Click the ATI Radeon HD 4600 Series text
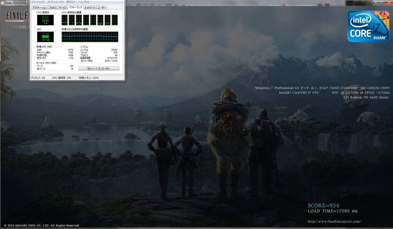393x229 pixels. [x=366, y=97]
